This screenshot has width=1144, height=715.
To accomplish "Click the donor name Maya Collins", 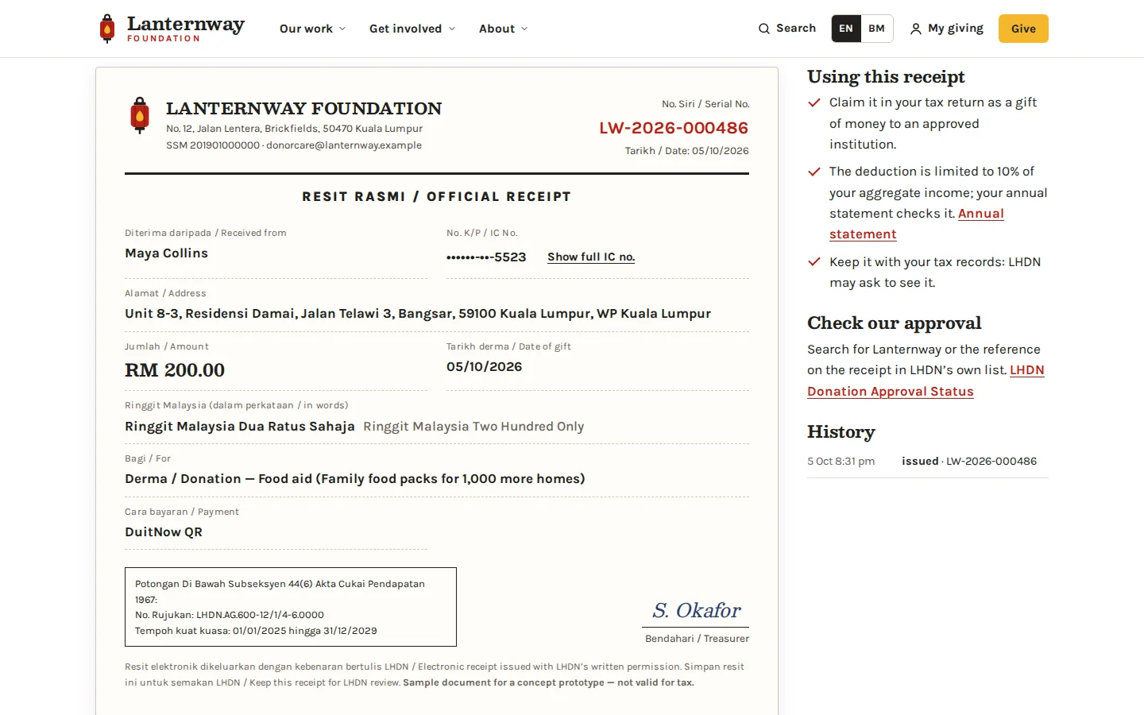I will tap(166, 253).
